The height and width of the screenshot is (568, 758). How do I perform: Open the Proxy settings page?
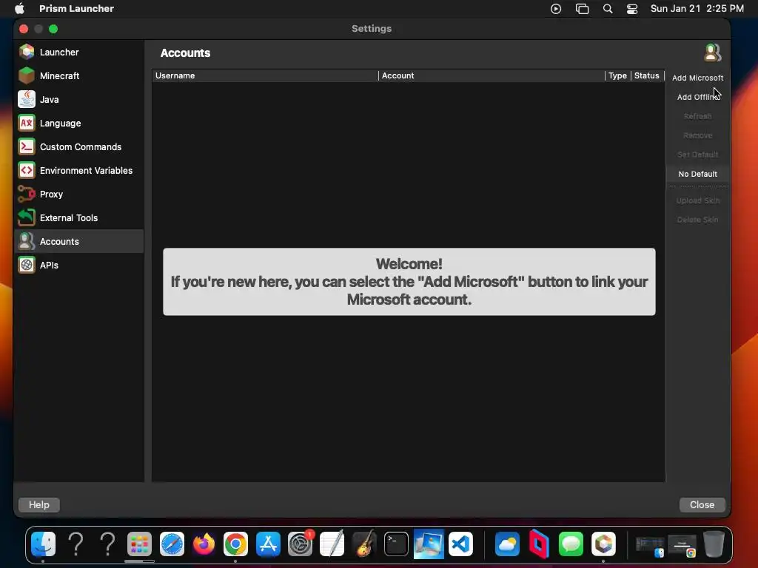(x=78, y=195)
